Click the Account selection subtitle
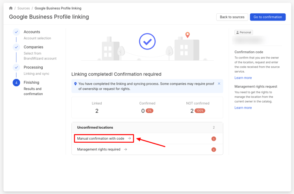The image size is (294, 194). (37, 38)
